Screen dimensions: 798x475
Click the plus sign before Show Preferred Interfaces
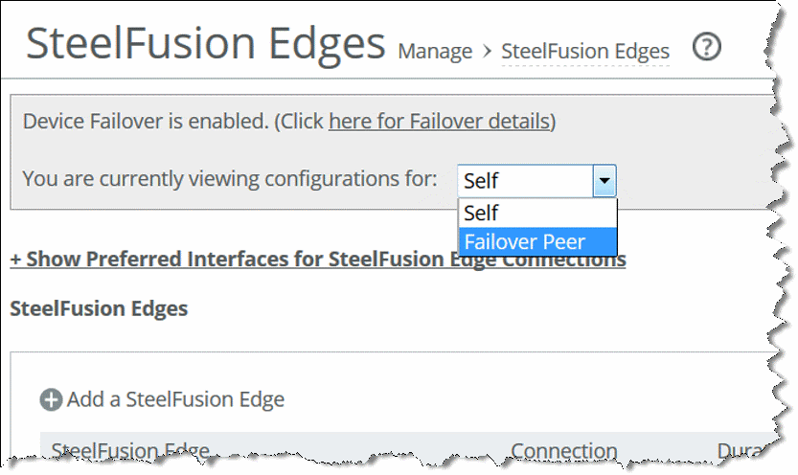[x=15, y=260]
